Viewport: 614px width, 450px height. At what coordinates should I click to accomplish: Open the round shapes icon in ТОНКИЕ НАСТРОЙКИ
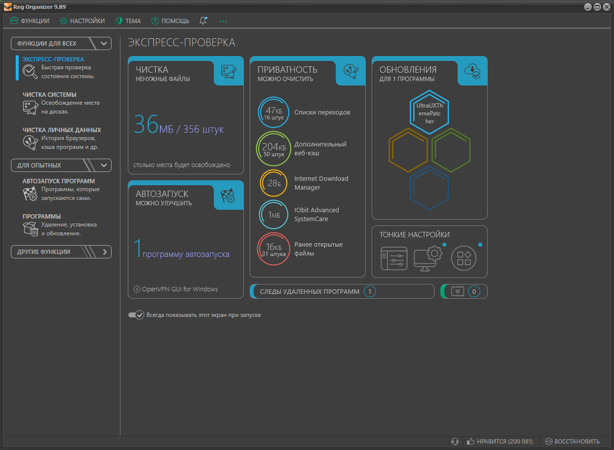pos(464,258)
